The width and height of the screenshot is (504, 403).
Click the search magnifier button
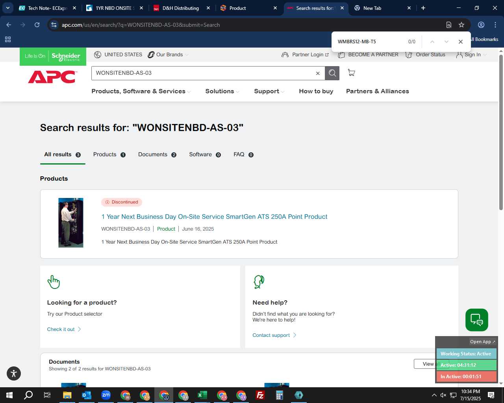click(x=332, y=73)
